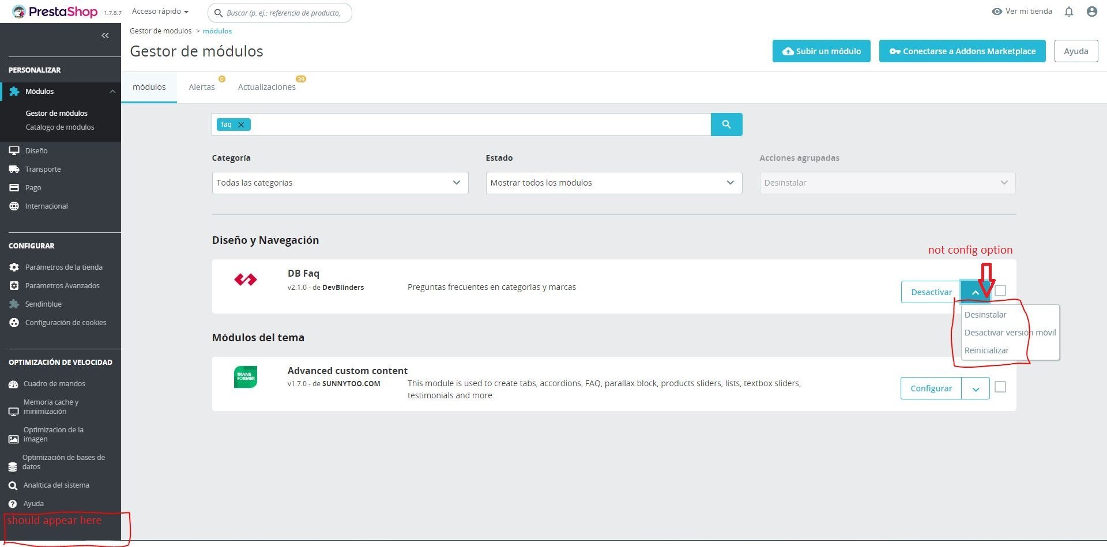
Task: Click the eye icon for Ver mi tienda
Action: 997,12
